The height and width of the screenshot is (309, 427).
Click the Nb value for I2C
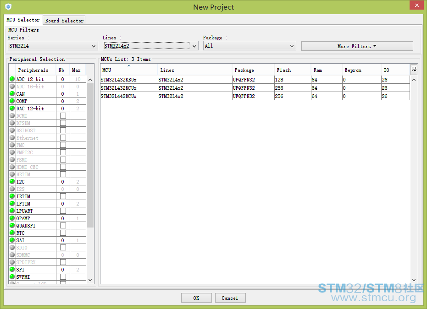(x=63, y=182)
